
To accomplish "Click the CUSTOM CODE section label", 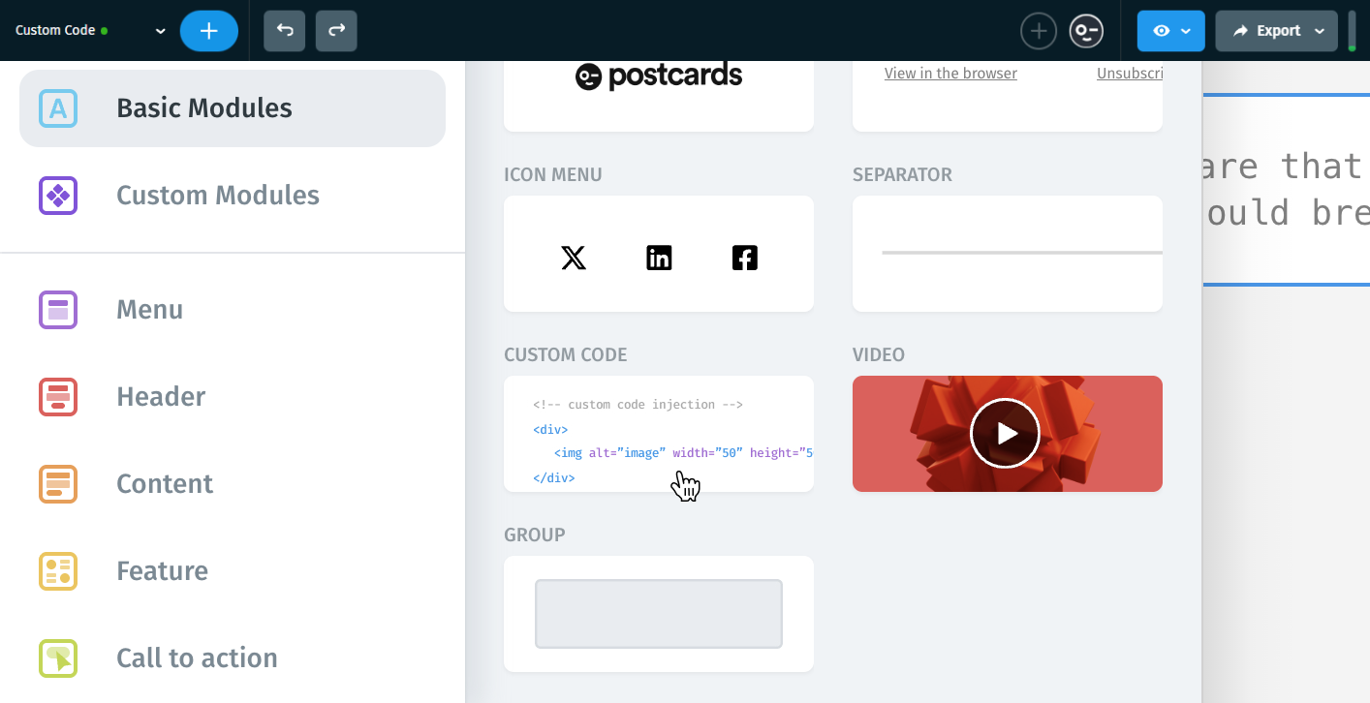I will coord(566,355).
